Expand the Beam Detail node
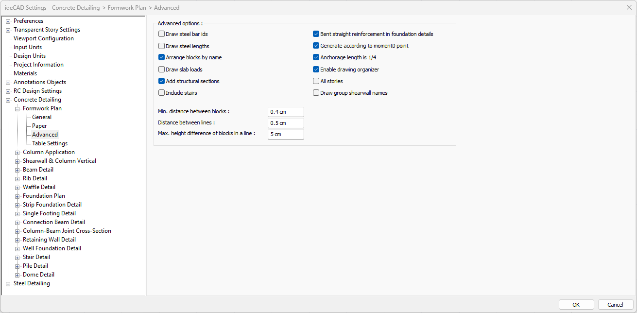Viewport: 637px width, 313px height. tap(17, 170)
